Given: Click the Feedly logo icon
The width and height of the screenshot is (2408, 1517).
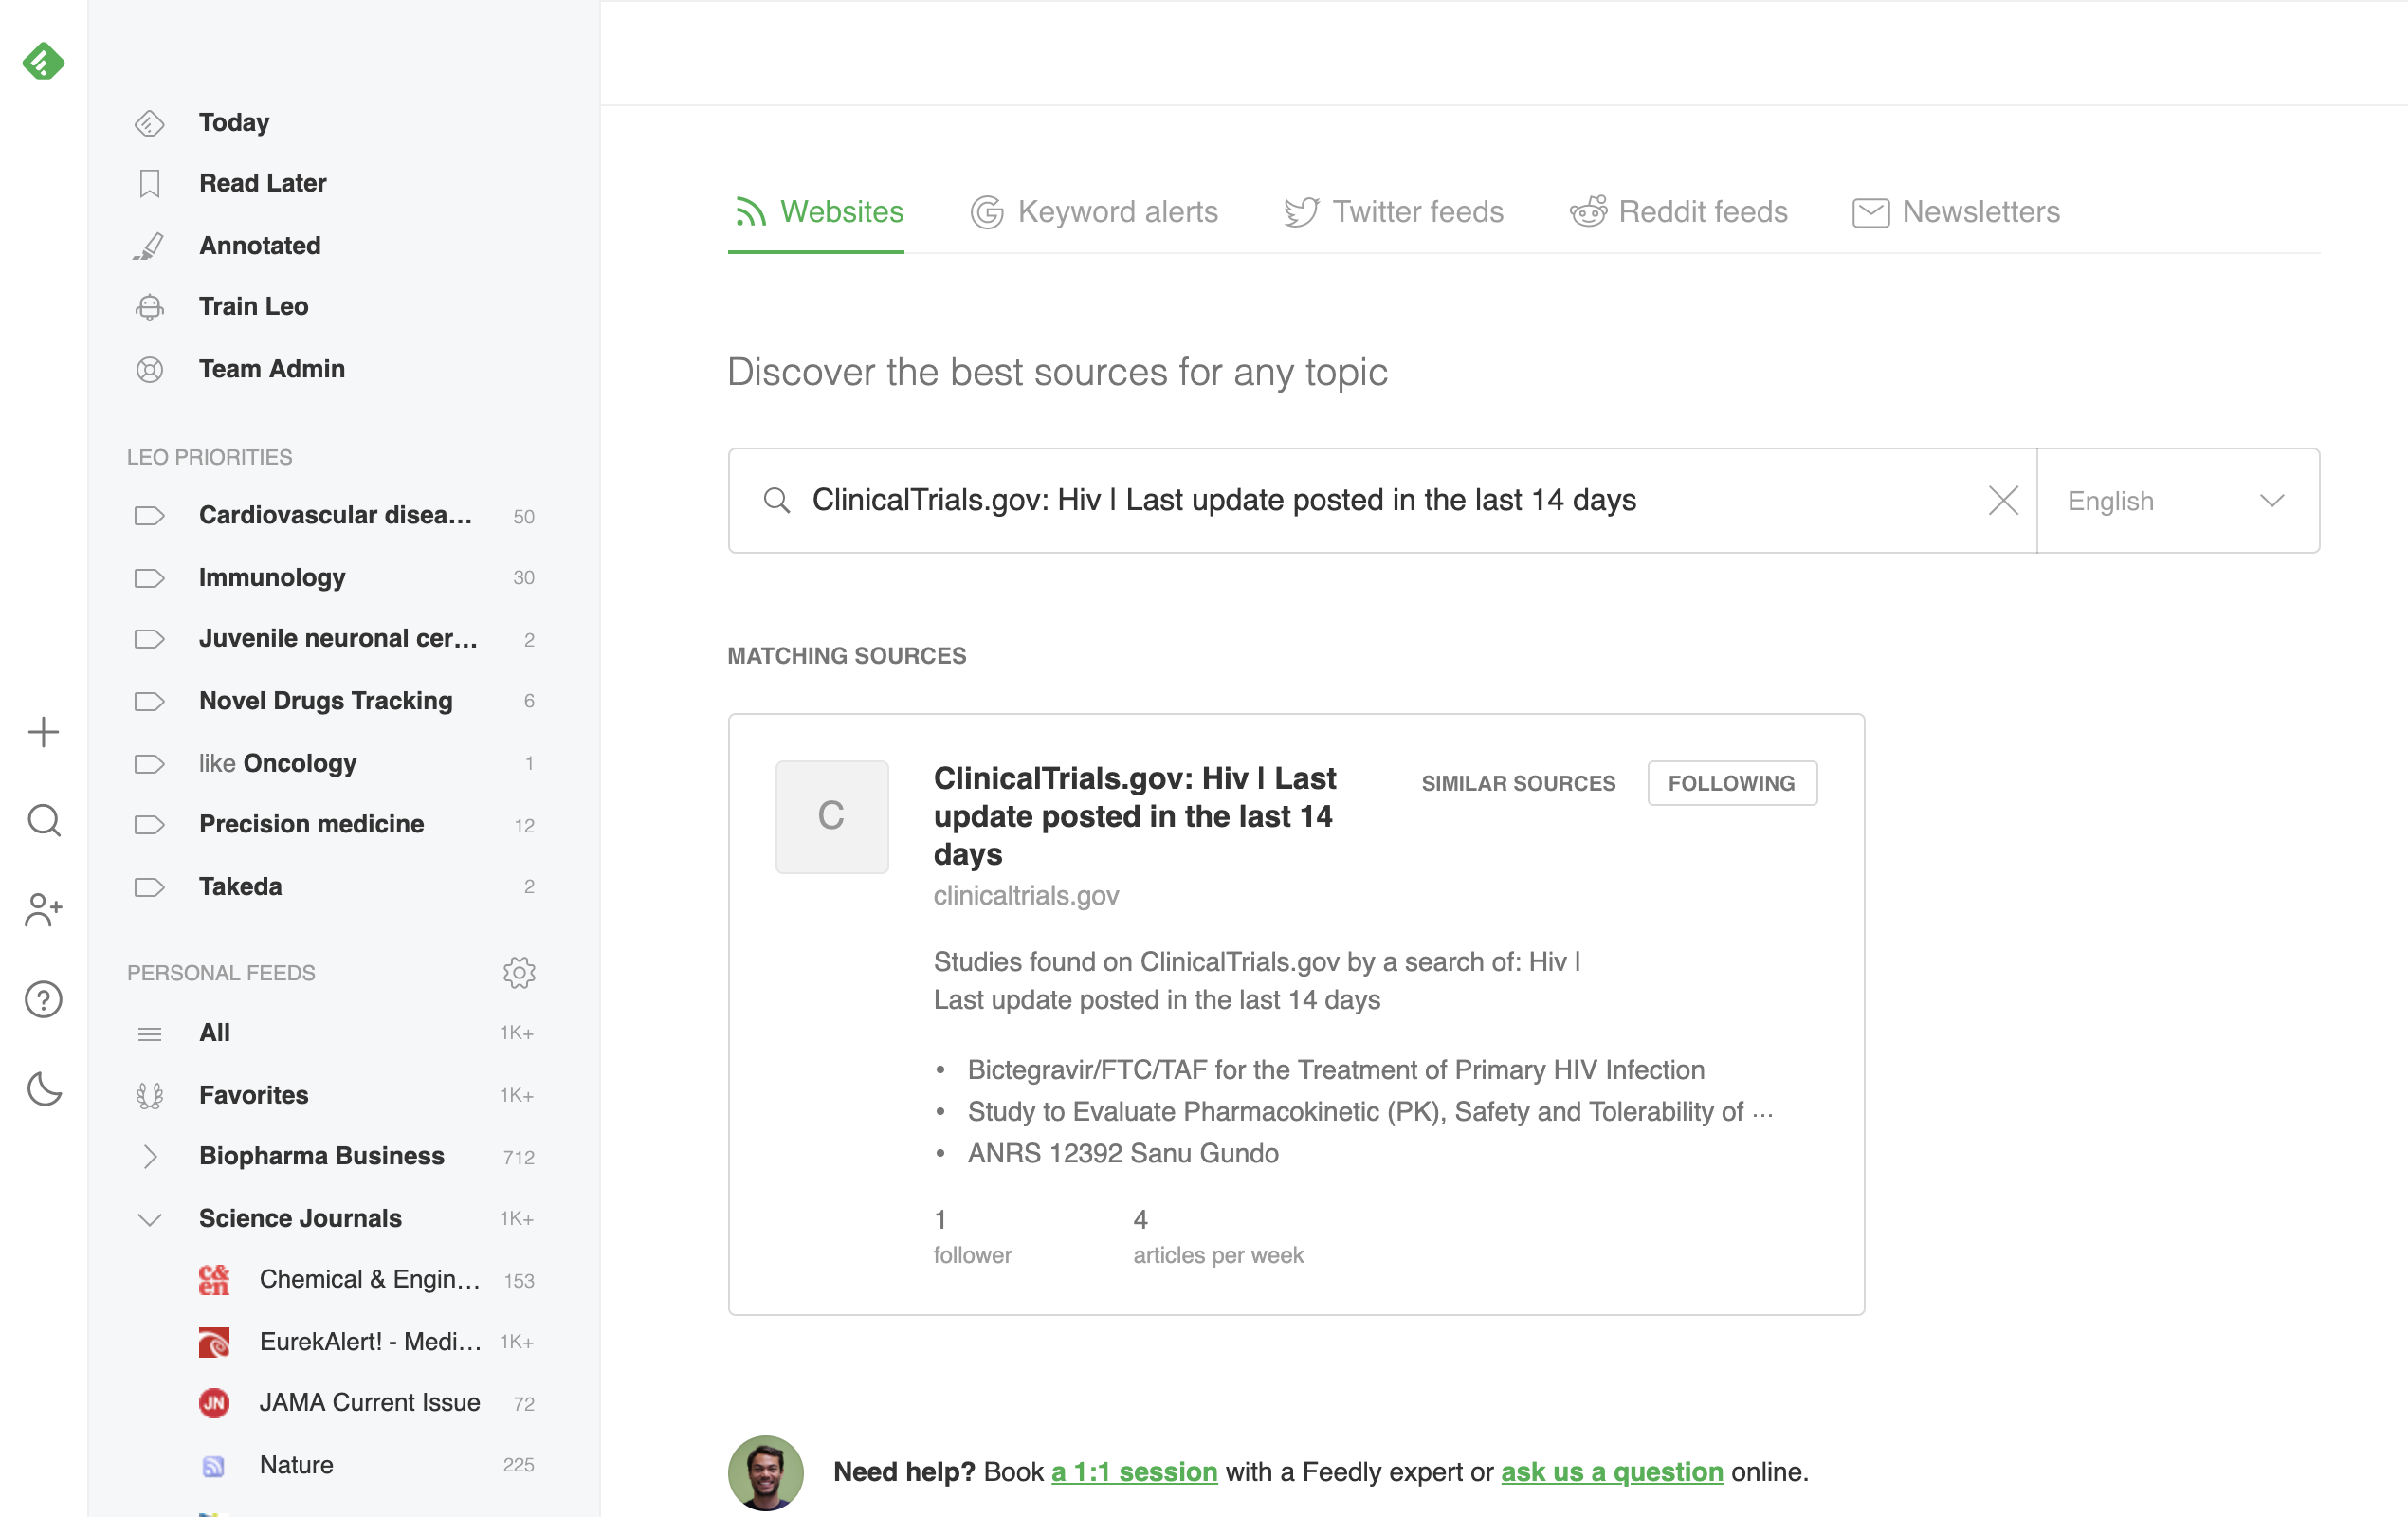Looking at the screenshot, I should (x=43, y=62).
